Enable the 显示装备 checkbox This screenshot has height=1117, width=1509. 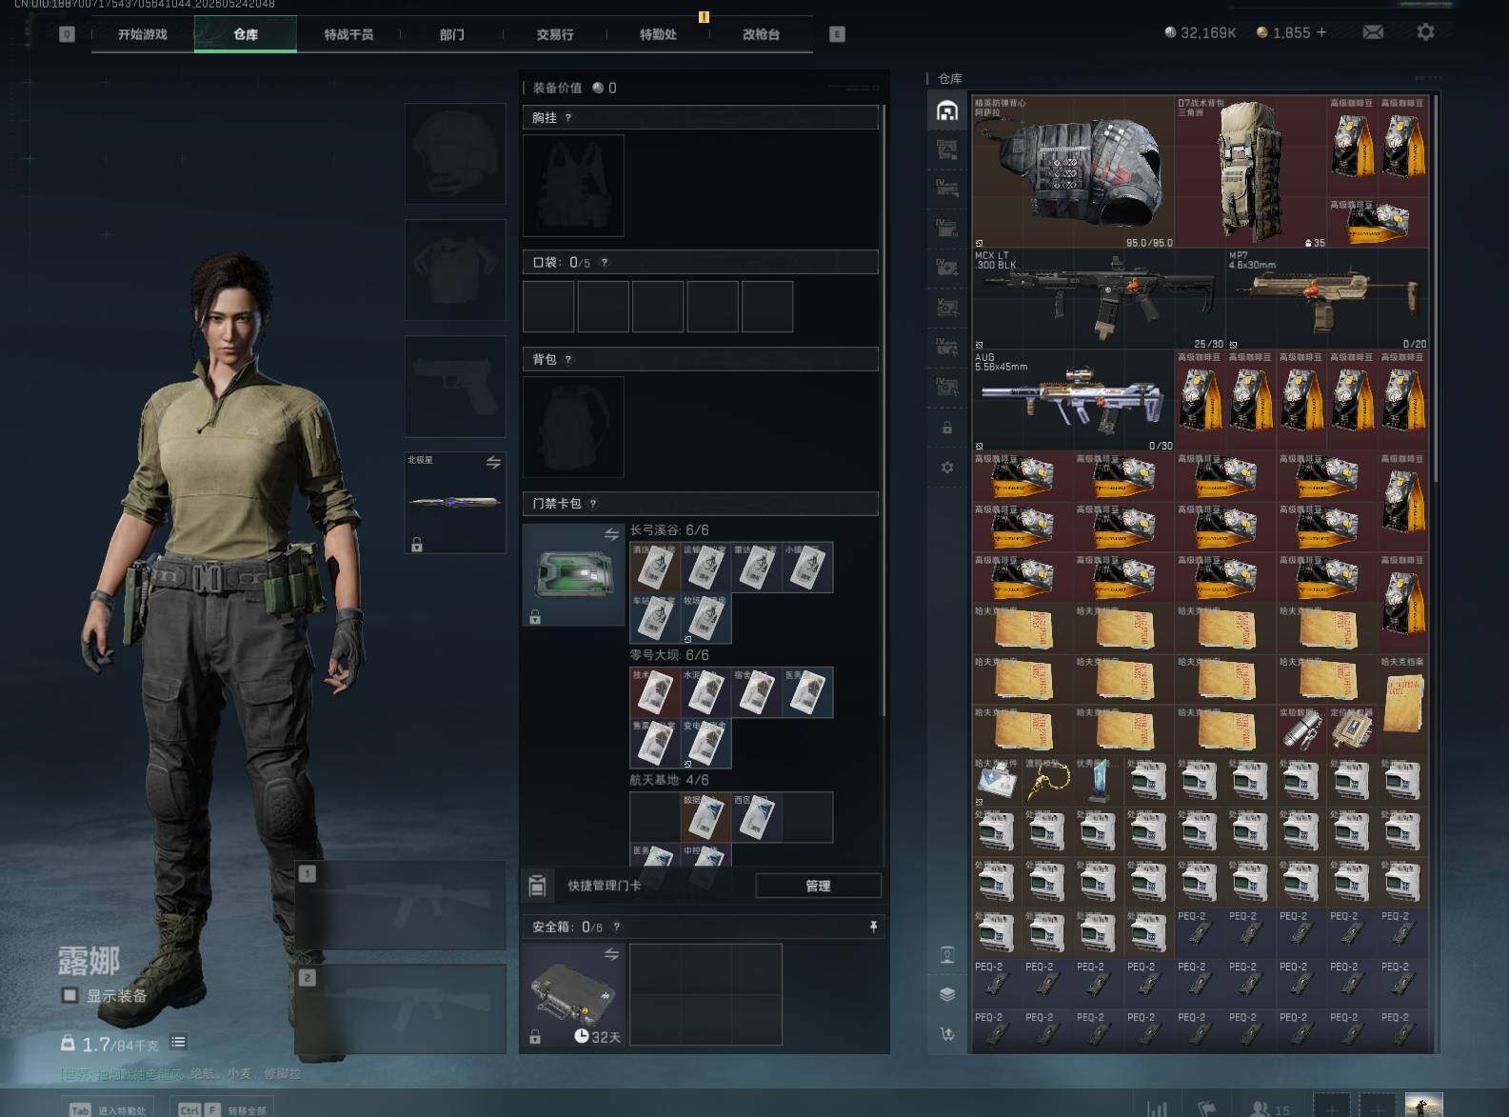coord(69,995)
